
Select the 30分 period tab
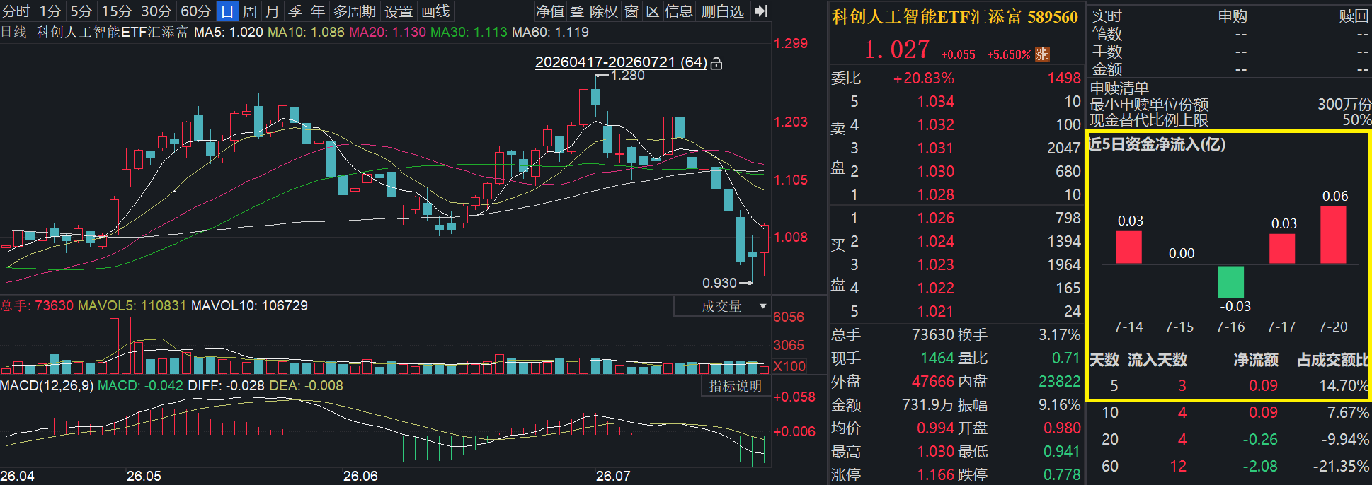pyautogui.click(x=156, y=11)
